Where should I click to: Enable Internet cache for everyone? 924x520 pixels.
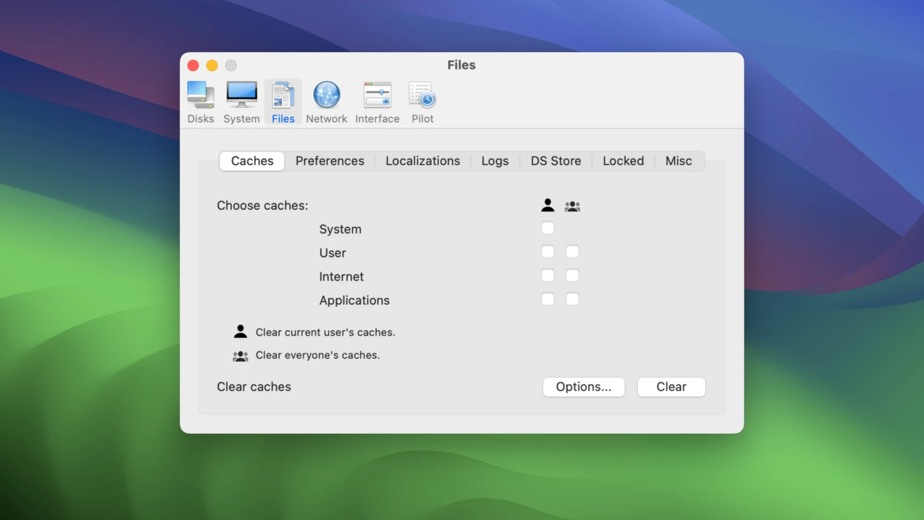tap(572, 276)
